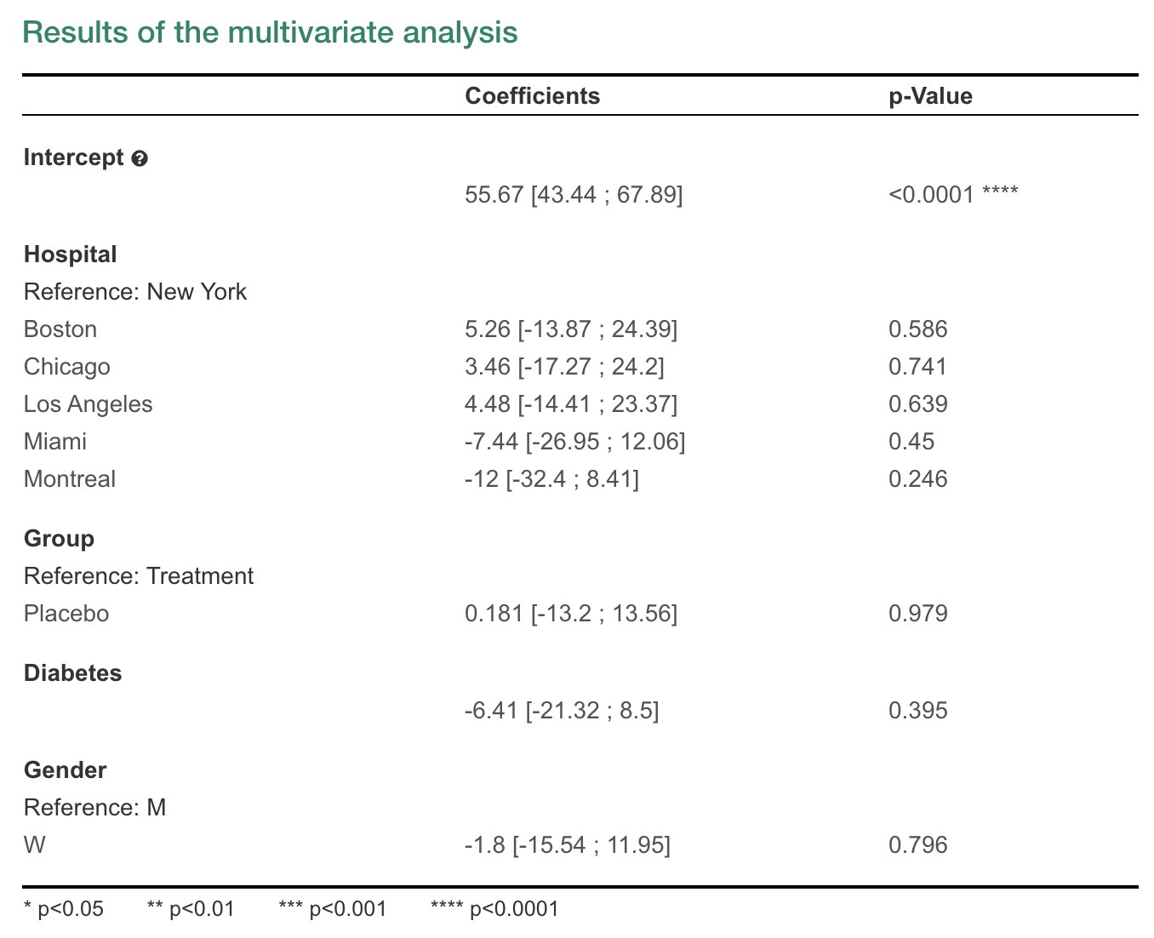Image resolution: width=1154 pixels, height=938 pixels.
Task: Select the Miami row label
Action: tap(55, 442)
